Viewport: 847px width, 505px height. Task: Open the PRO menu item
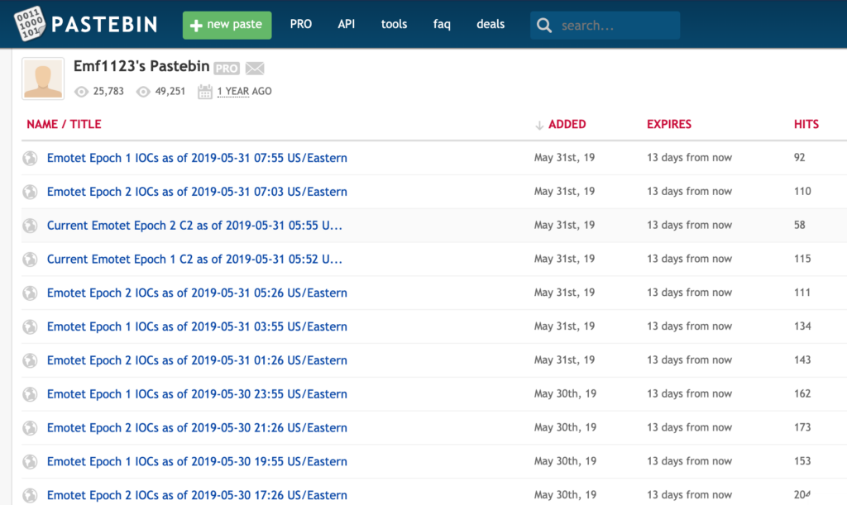point(301,24)
